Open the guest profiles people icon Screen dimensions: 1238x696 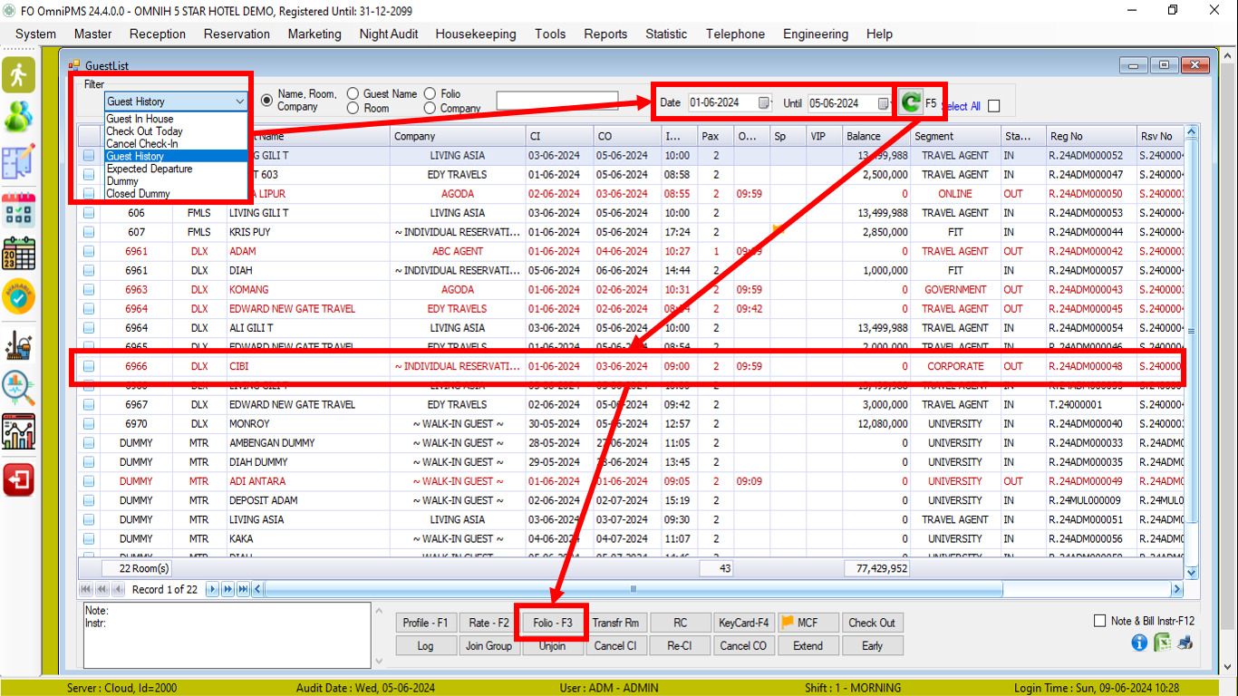click(18, 116)
